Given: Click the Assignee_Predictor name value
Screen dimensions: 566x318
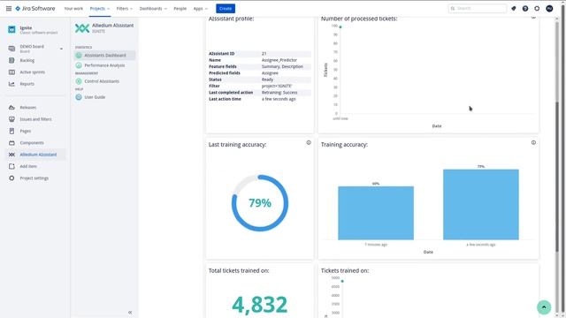Looking at the screenshot, I should 279,60.
